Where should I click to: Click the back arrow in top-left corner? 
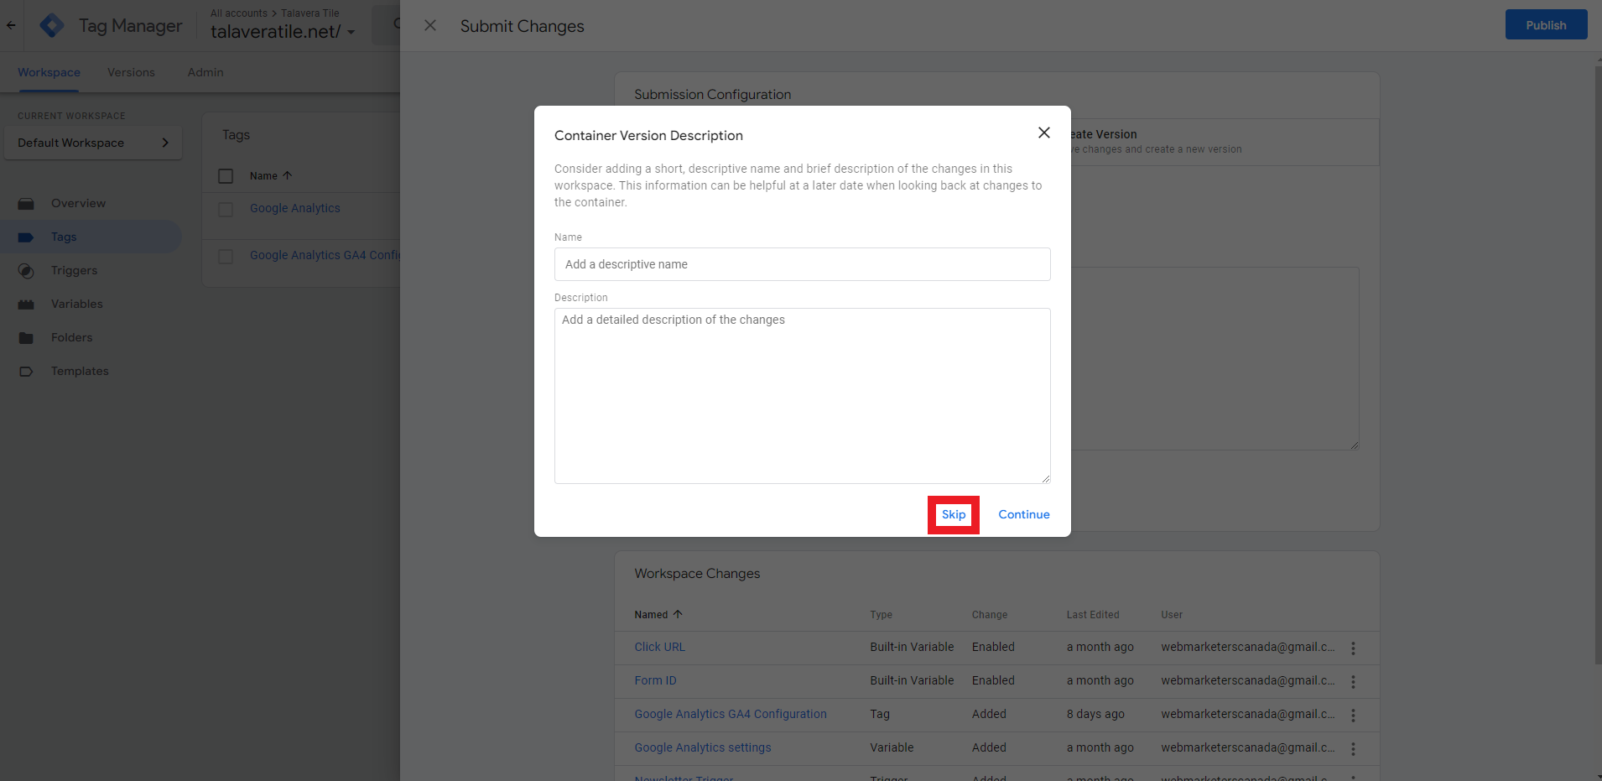coord(11,25)
